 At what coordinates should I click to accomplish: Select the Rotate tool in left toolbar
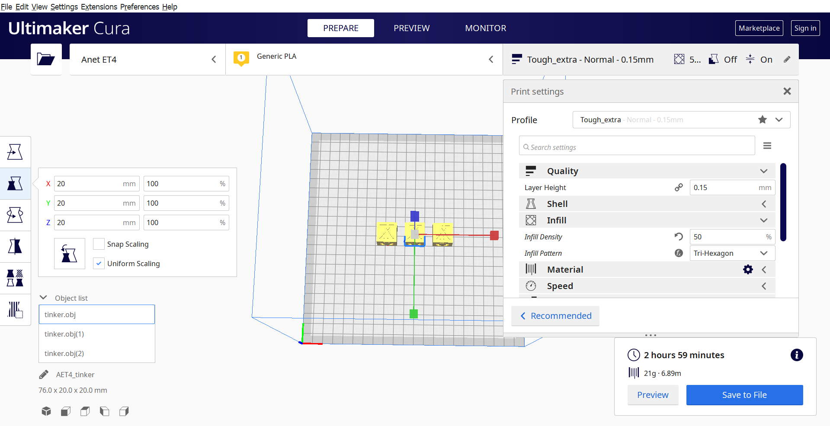tap(15, 215)
